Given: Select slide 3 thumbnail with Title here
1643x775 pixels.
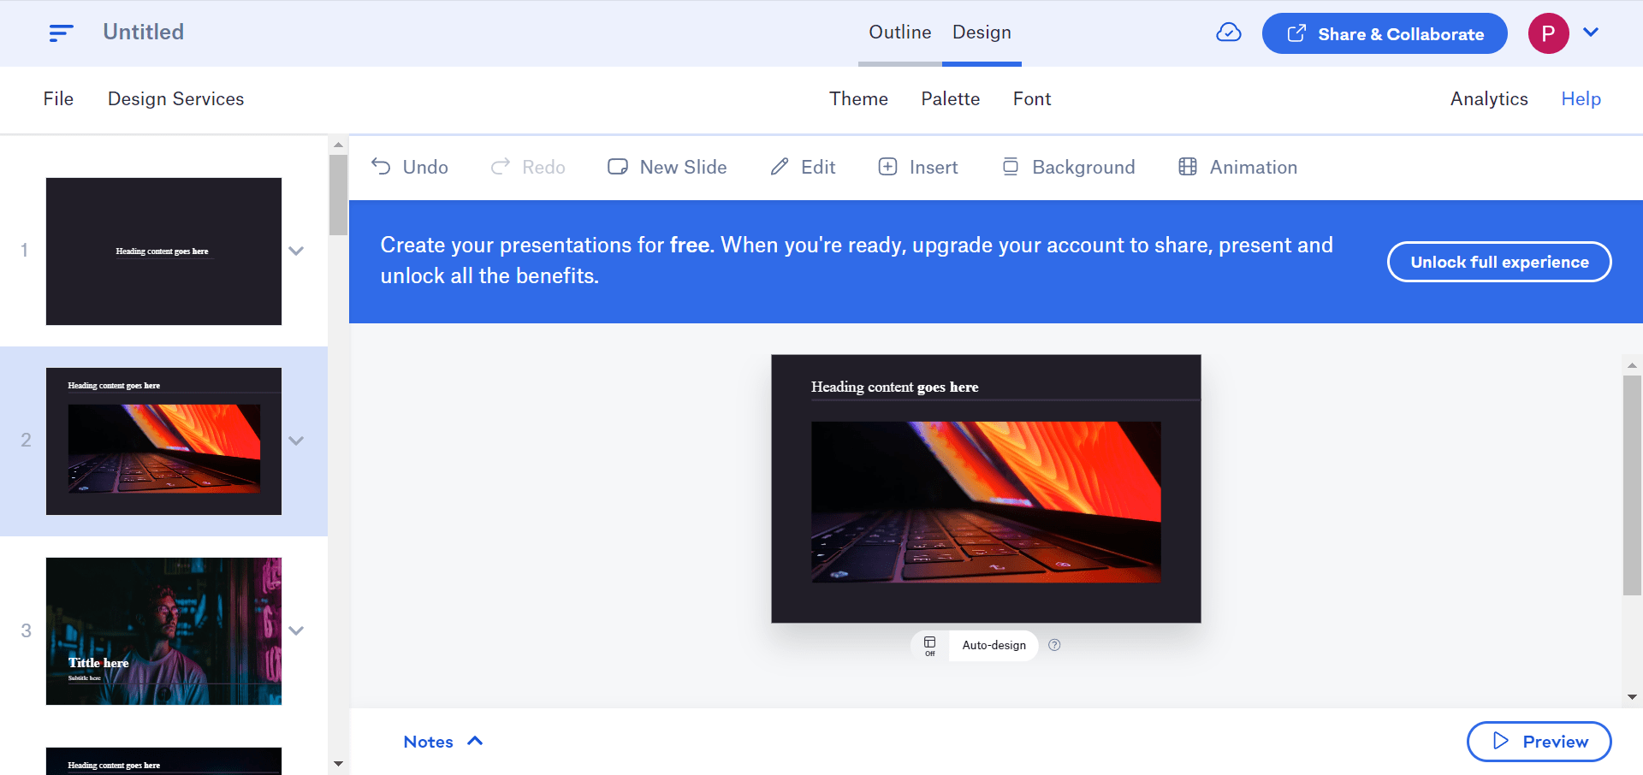Looking at the screenshot, I should [163, 630].
